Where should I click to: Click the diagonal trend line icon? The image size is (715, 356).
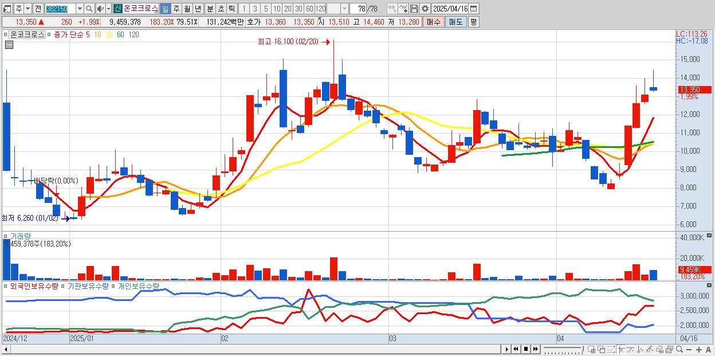pyautogui.click(x=650, y=349)
